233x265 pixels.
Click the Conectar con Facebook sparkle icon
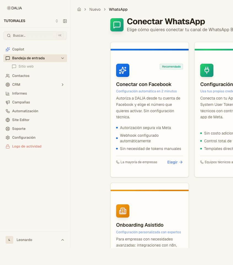(123, 70)
